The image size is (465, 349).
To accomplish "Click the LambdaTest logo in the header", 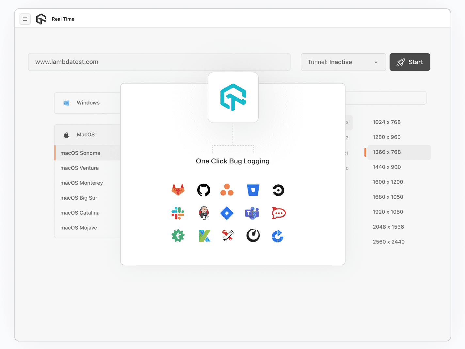I will click(x=41, y=19).
